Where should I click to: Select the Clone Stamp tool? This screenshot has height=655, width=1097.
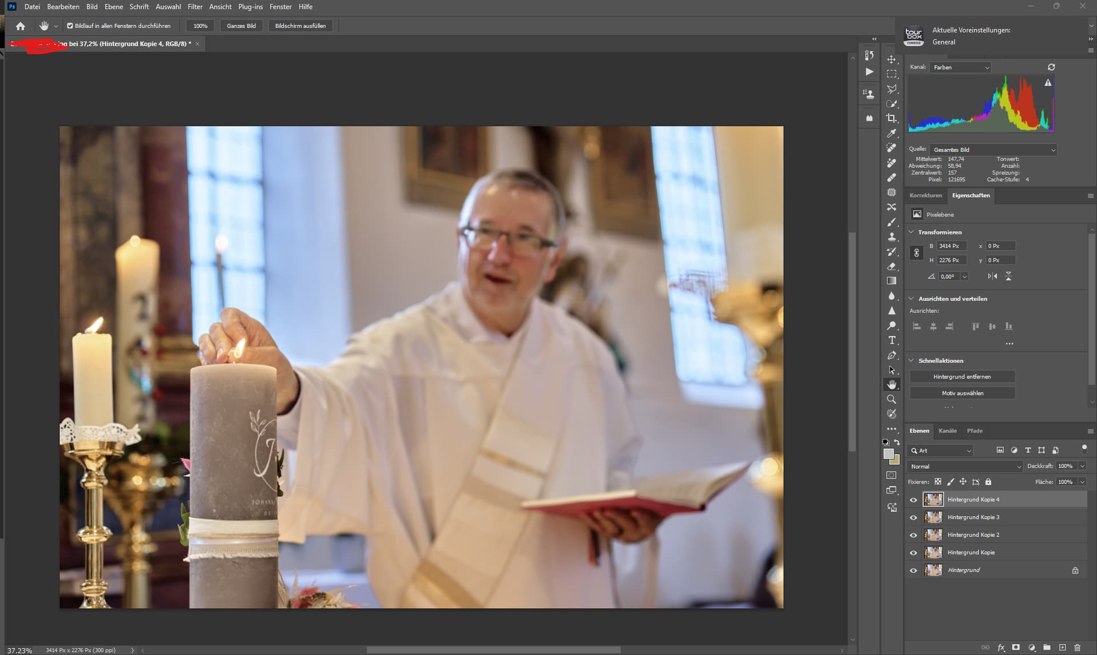click(891, 236)
